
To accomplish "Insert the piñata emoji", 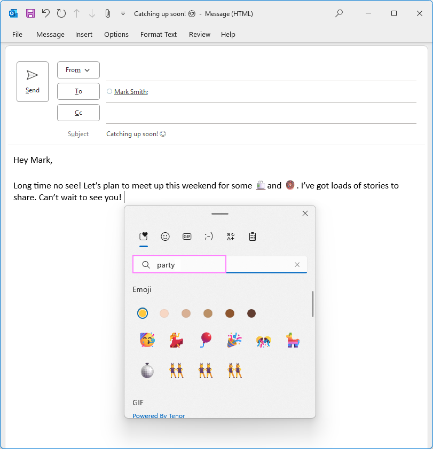I will 293,340.
